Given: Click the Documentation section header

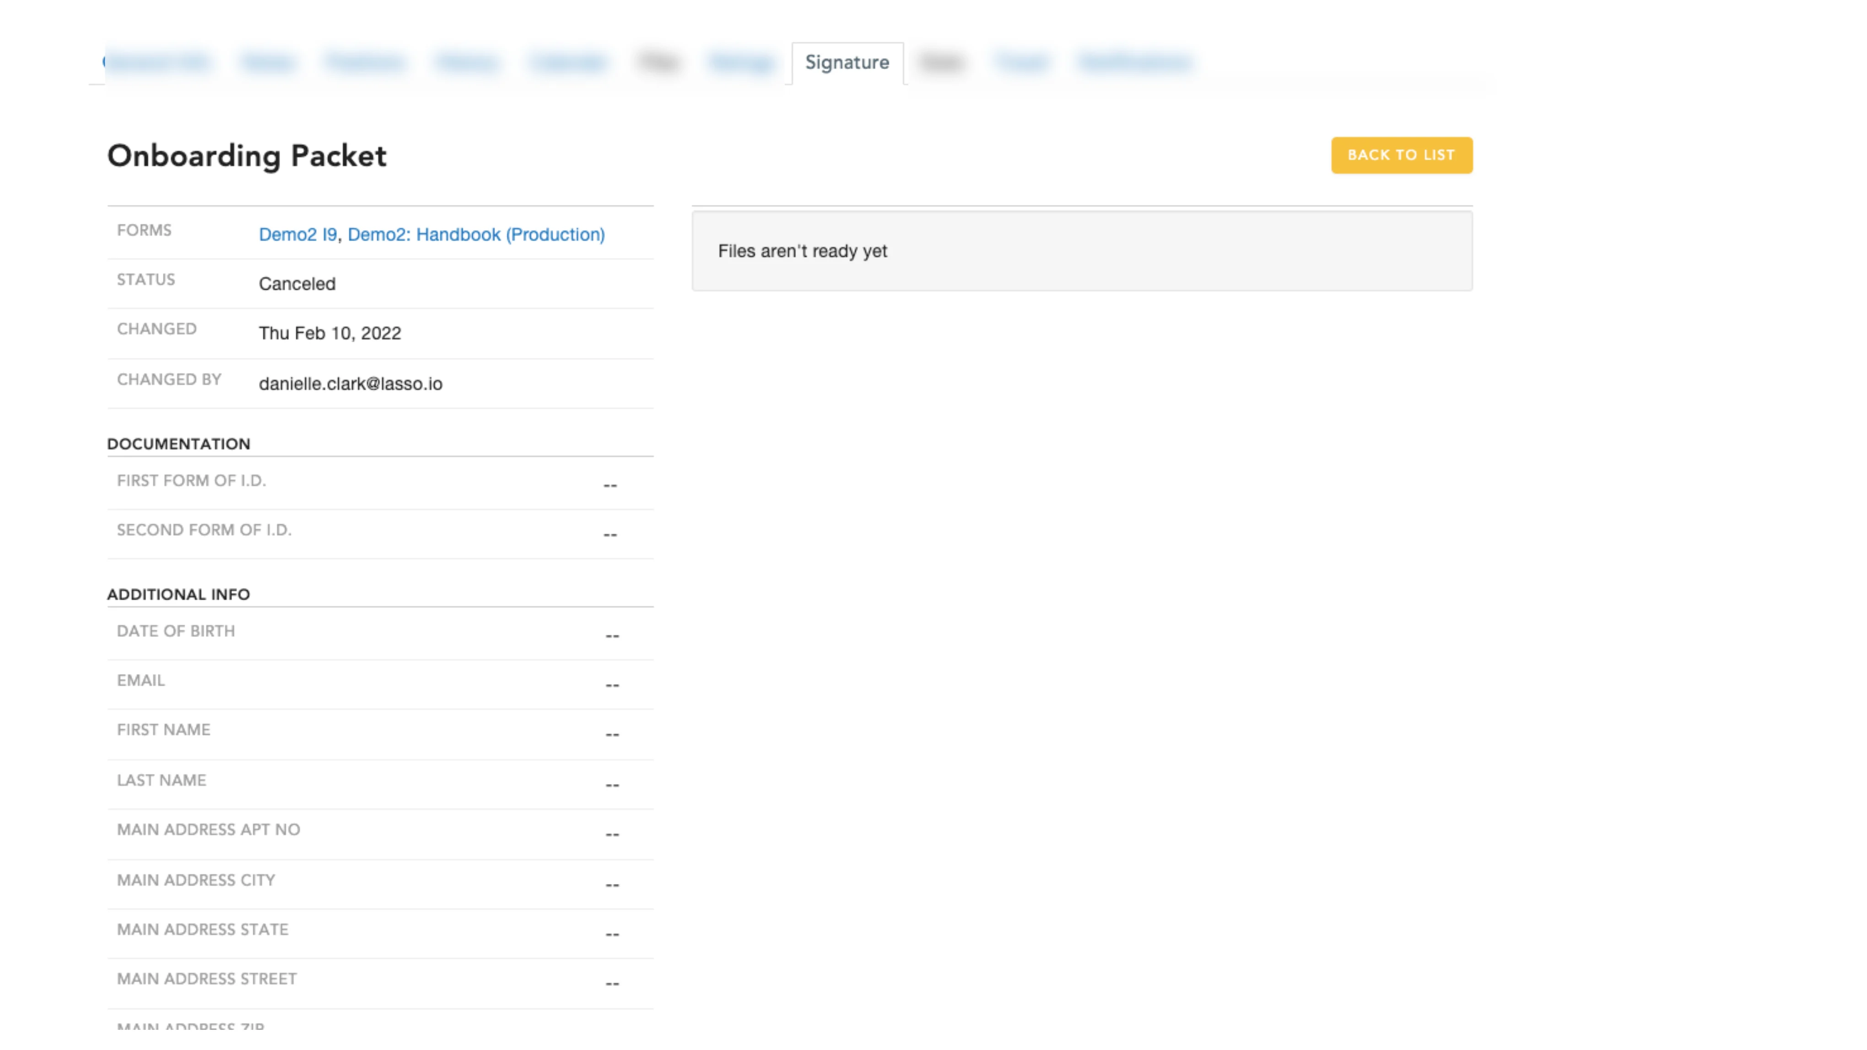Looking at the screenshot, I should pos(178,444).
